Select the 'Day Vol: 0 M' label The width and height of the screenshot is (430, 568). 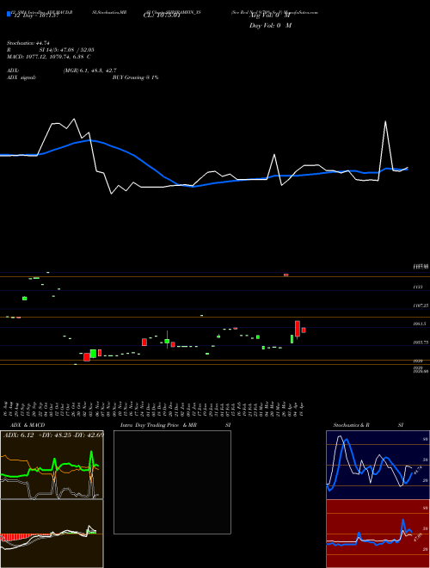point(270,26)
